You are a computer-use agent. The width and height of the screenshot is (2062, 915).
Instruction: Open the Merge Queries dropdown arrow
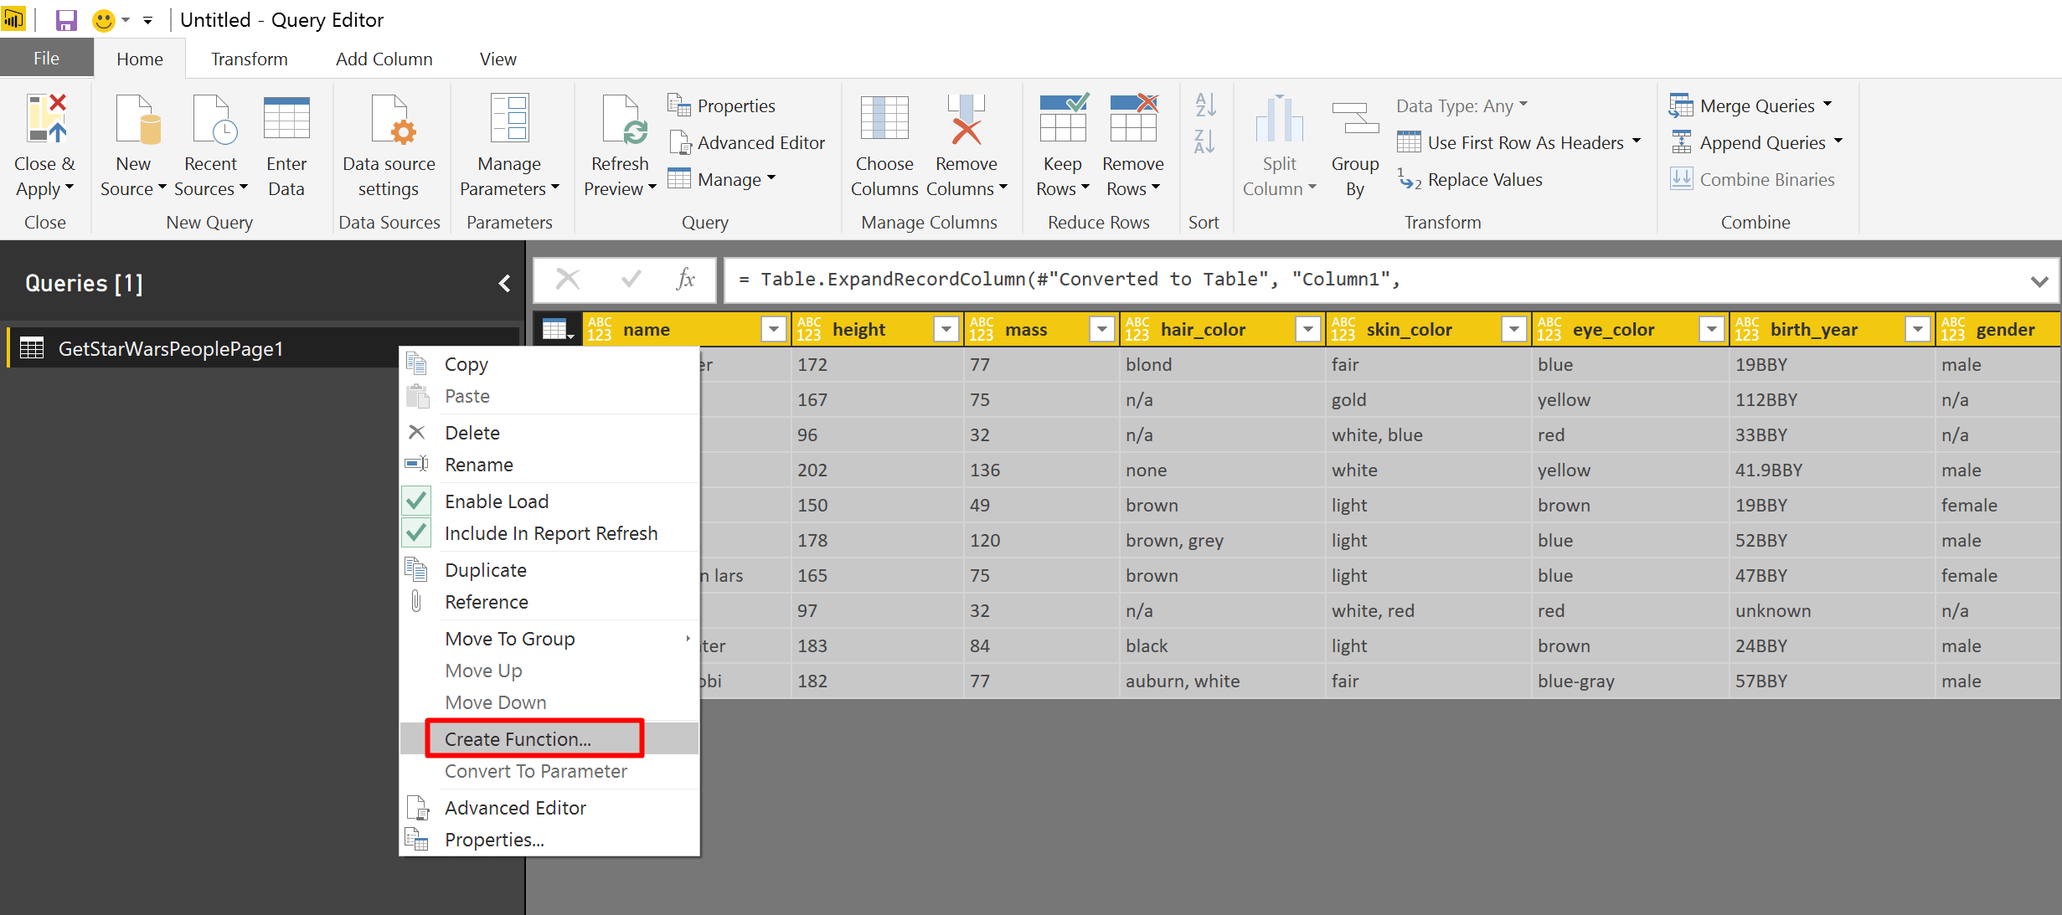(x=1827, y=105)
